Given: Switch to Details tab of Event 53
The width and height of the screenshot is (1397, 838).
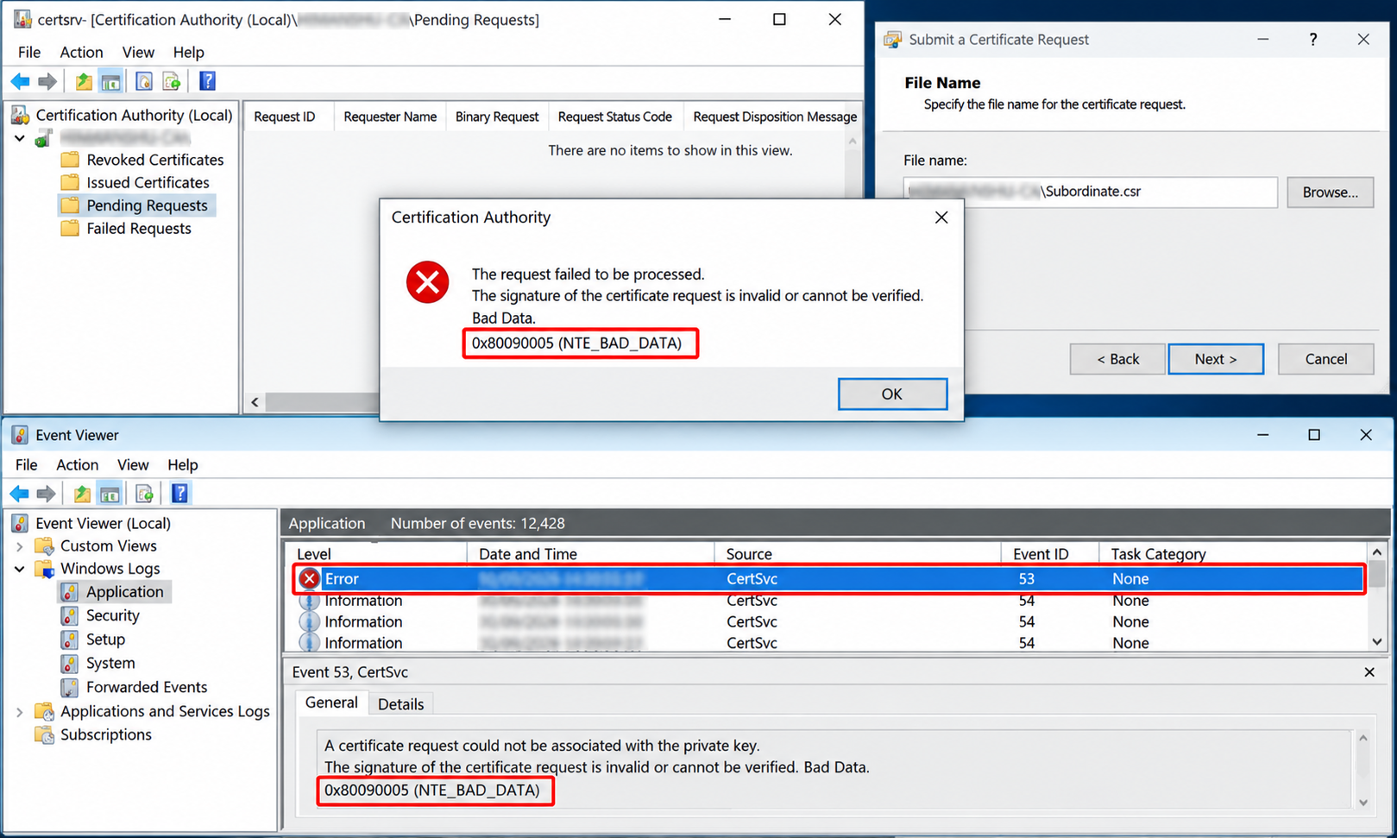Looking at the screenshot, I should [x=400, y=704].
